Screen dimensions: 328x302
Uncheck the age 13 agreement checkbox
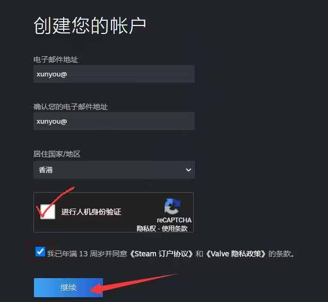(x=40, y=252)
